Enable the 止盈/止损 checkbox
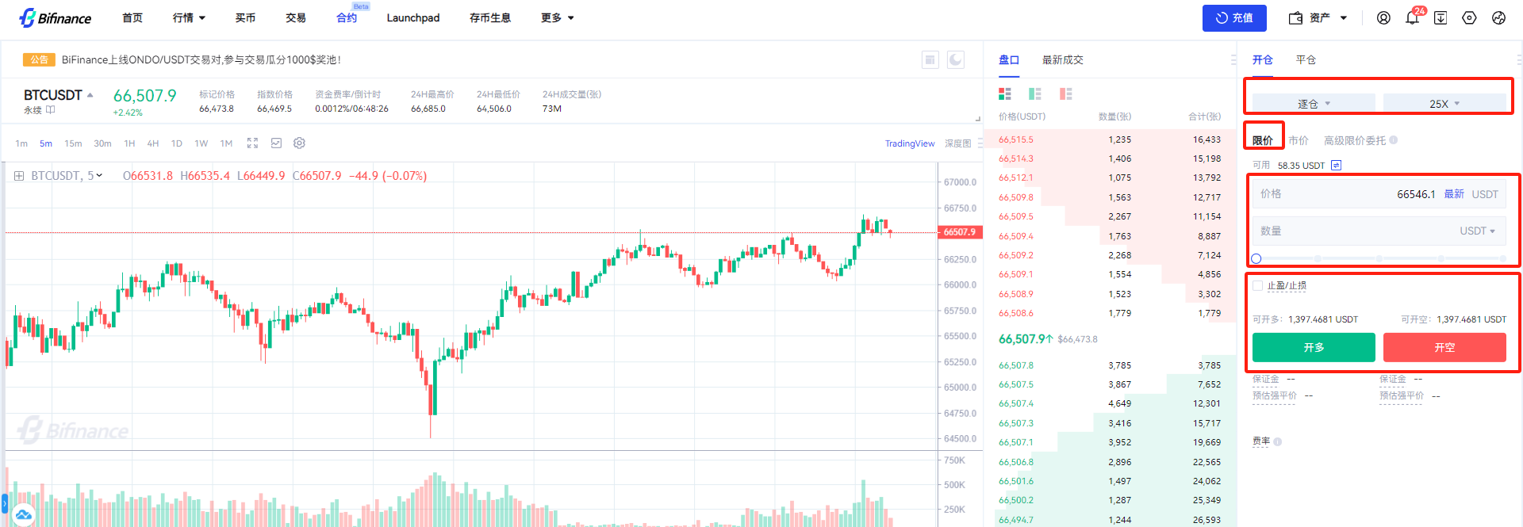Screen dimensions: 1523x527 tap(1257, 286)
